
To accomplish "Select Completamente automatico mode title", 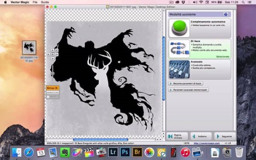I will click(208, 22).
